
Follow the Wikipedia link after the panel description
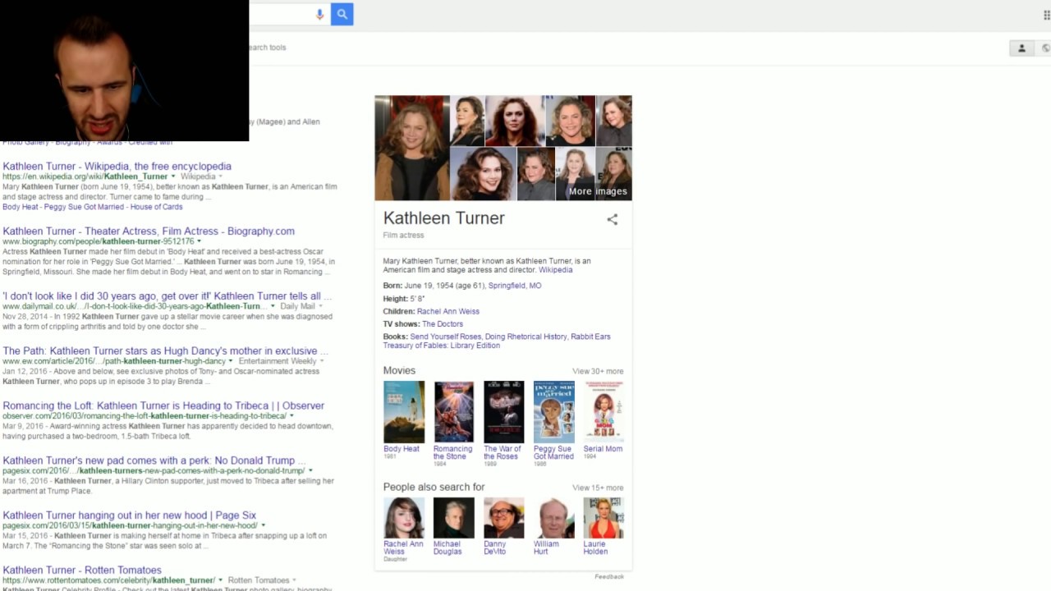click(x=556, y=270)
